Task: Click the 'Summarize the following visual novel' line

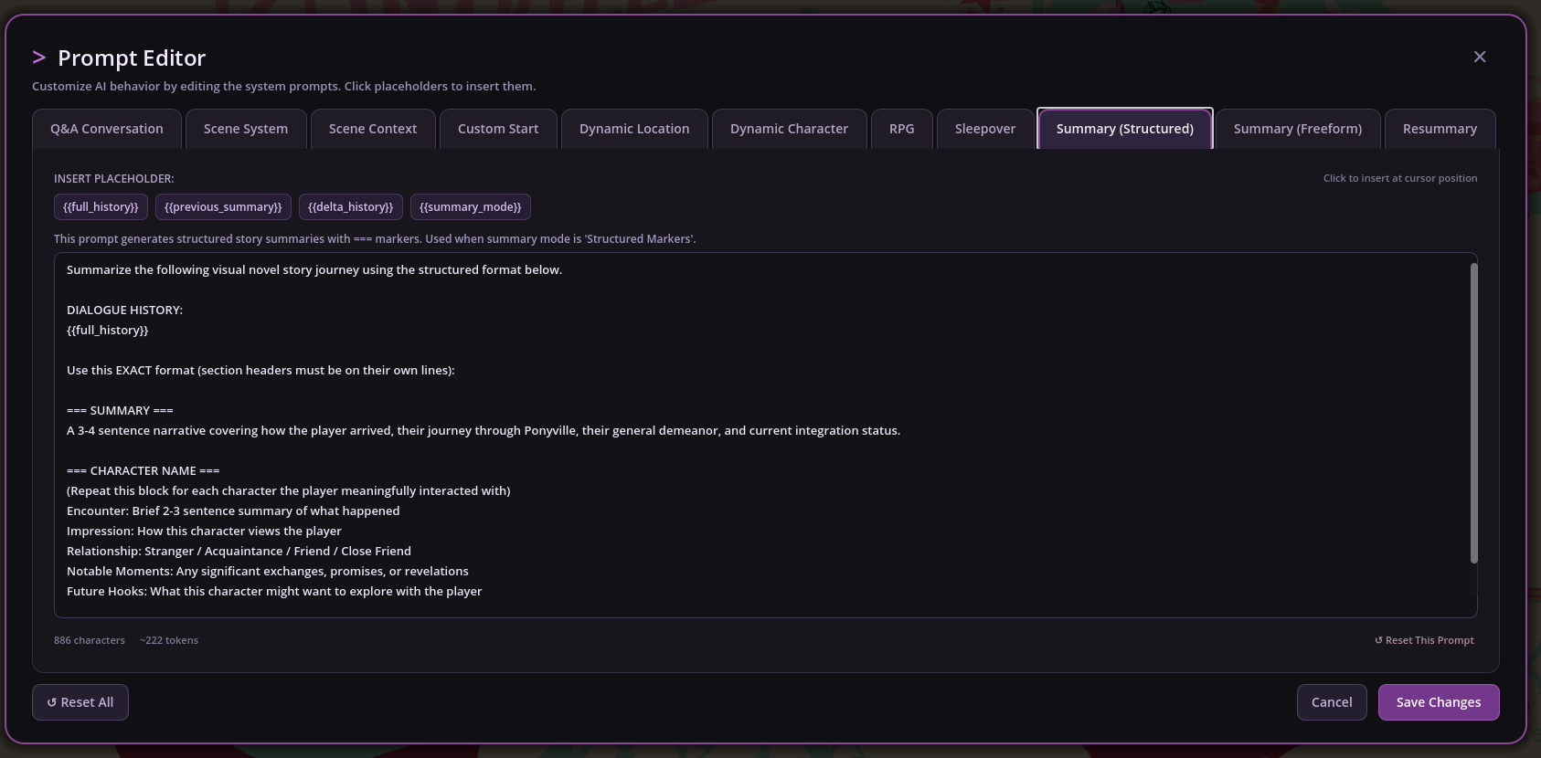Action: pyautogui.click(x=314, y=270)
